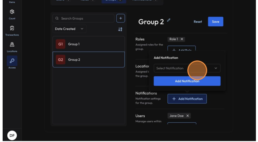This screenshot has height=142, width=258.
Task: Focus the Search Groups field
Action: tap(84, 18)
